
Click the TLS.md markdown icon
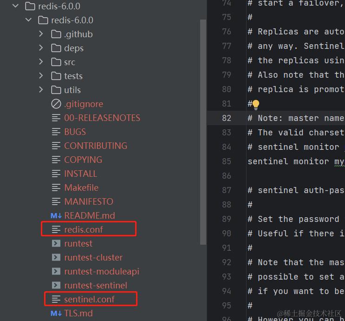(56, 313)
